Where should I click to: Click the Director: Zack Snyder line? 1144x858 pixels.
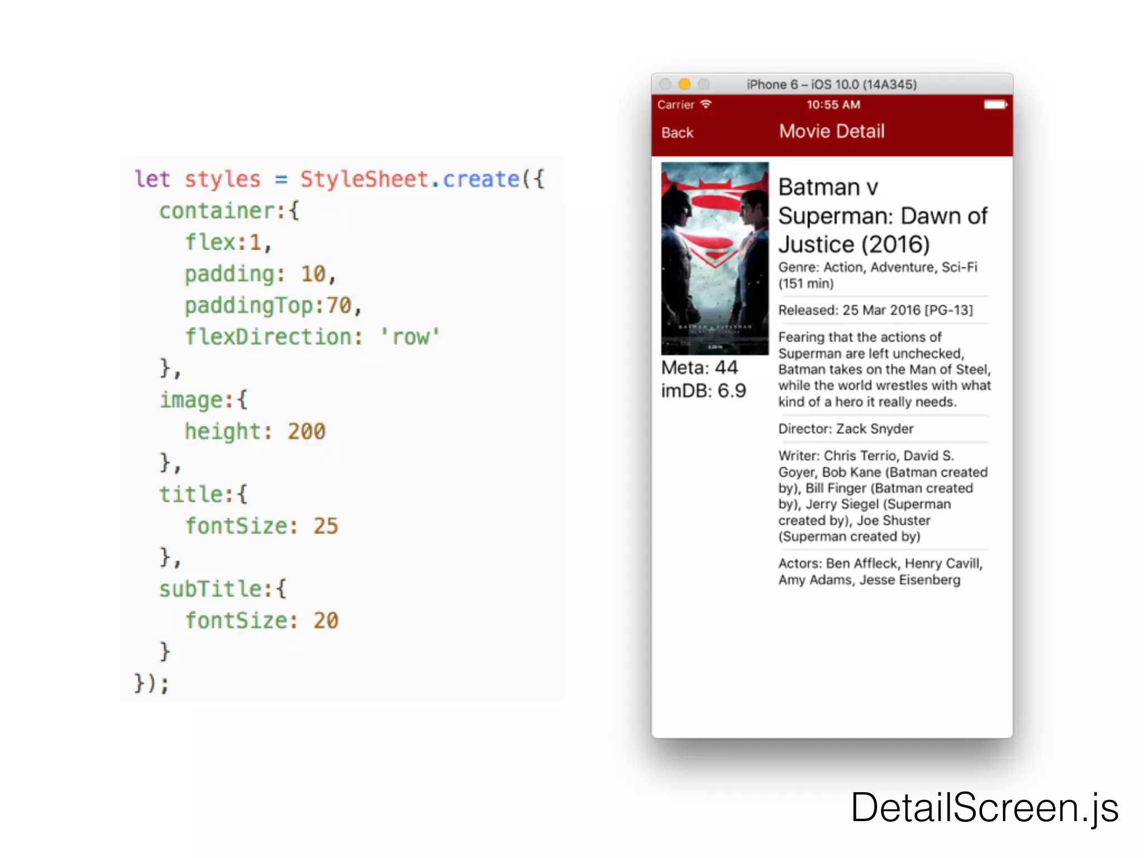pyautogui.click(x=846, y=428)
